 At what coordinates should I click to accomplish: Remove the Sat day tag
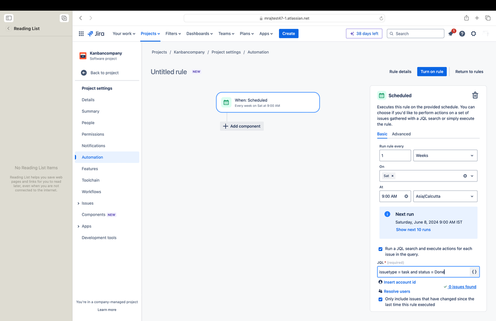393,176
